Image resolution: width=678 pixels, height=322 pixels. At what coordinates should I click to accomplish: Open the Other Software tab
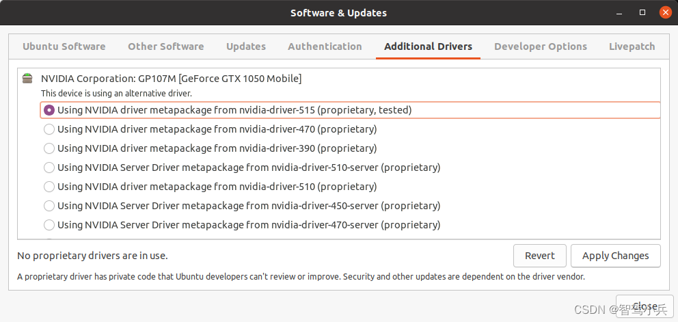point(166,46)
